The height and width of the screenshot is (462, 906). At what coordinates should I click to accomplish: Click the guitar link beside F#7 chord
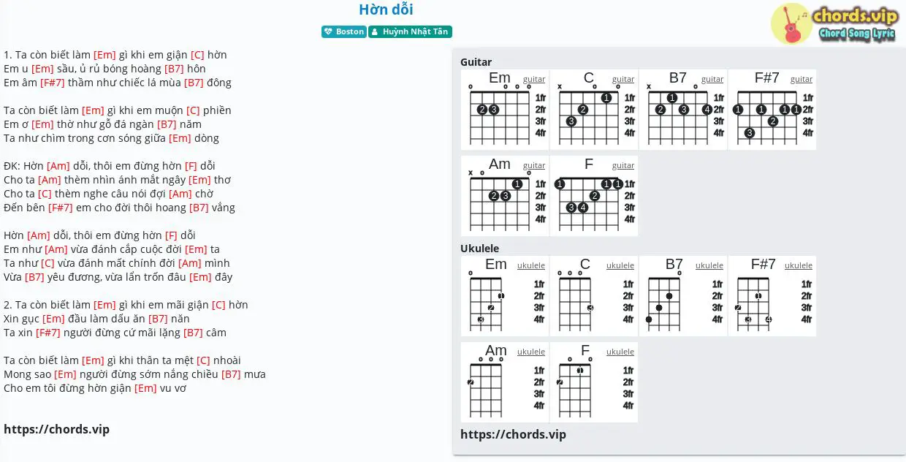pyautogui.click(x=802, y=79)
